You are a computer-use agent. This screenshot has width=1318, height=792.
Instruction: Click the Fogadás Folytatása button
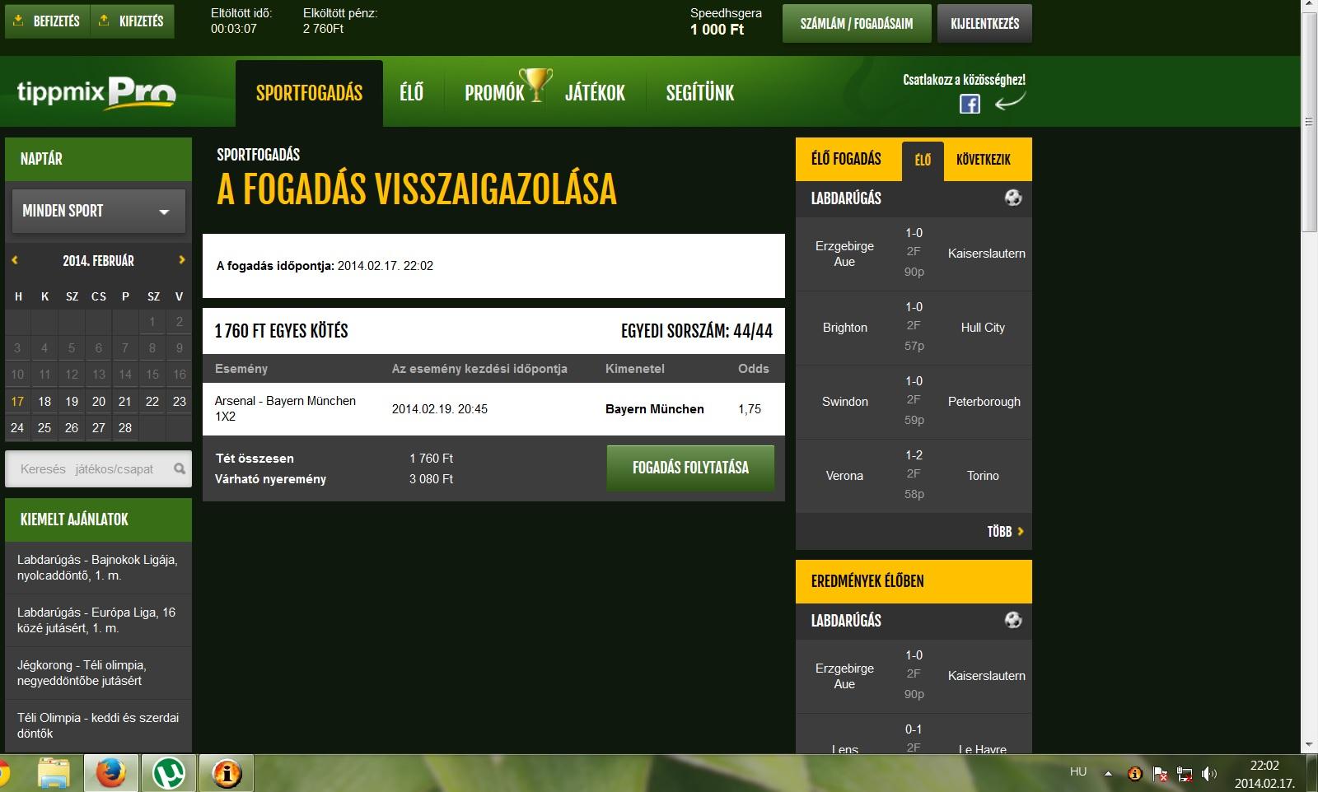tap(690, 468)
